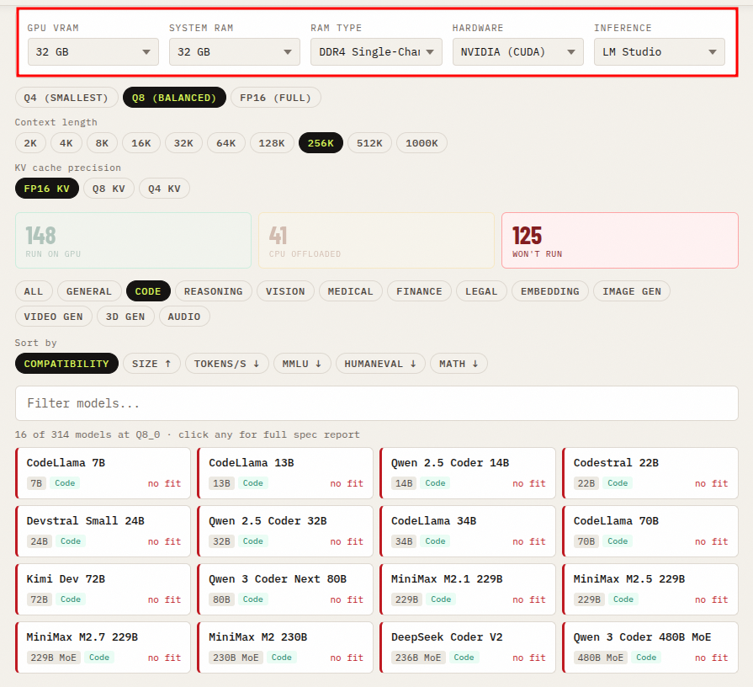
Task: Filter by AUDIO category
Action: coord(184,317)
